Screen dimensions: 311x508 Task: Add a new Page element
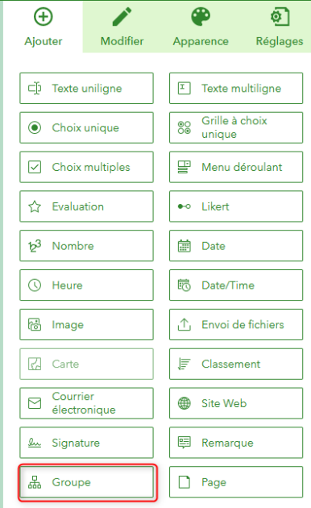tap(236, 482)
